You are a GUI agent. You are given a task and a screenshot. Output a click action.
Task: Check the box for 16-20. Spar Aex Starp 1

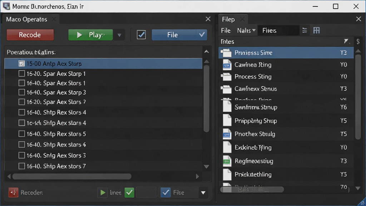21,74
